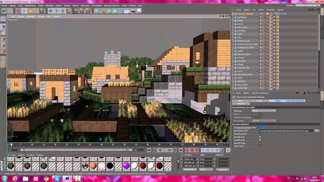Toggle autokeying red button
The height and width of the screenshot is (182, 324).
(192, 150)
